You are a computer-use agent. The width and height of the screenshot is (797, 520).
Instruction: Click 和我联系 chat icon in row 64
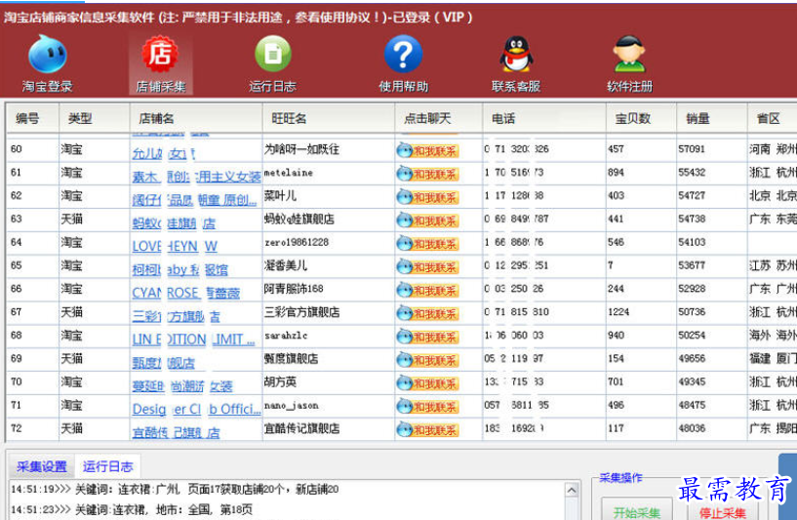point(427,244)
